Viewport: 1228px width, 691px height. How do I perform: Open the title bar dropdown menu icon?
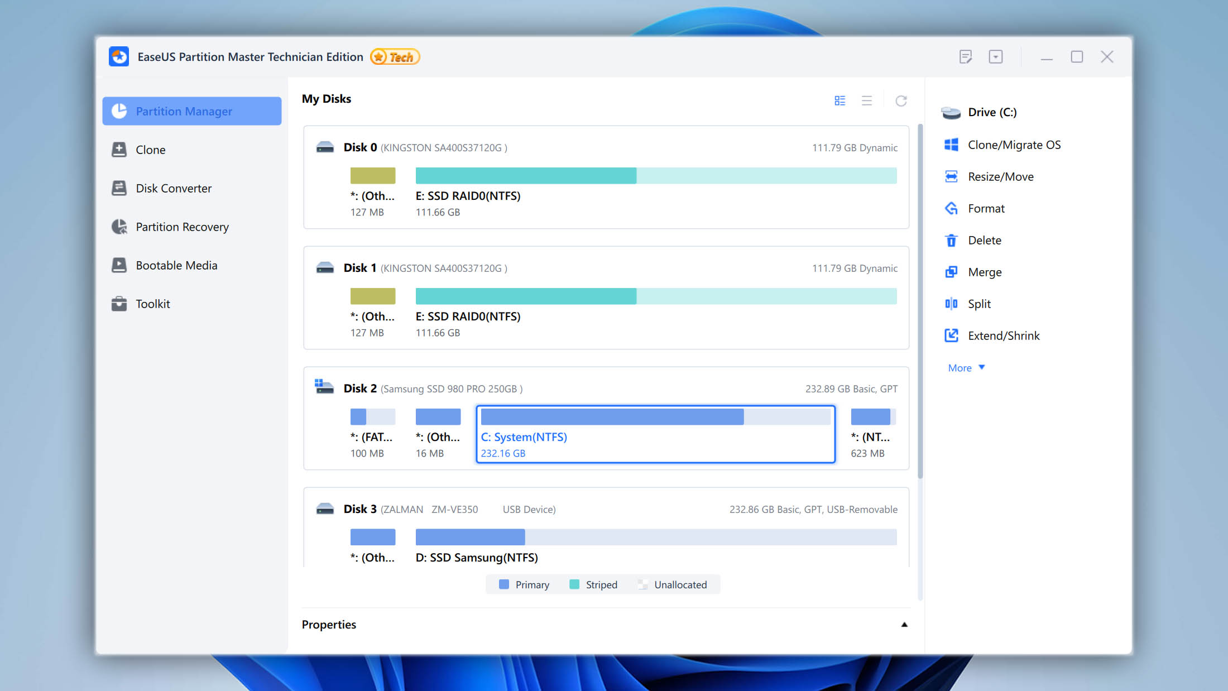[996, 56]
